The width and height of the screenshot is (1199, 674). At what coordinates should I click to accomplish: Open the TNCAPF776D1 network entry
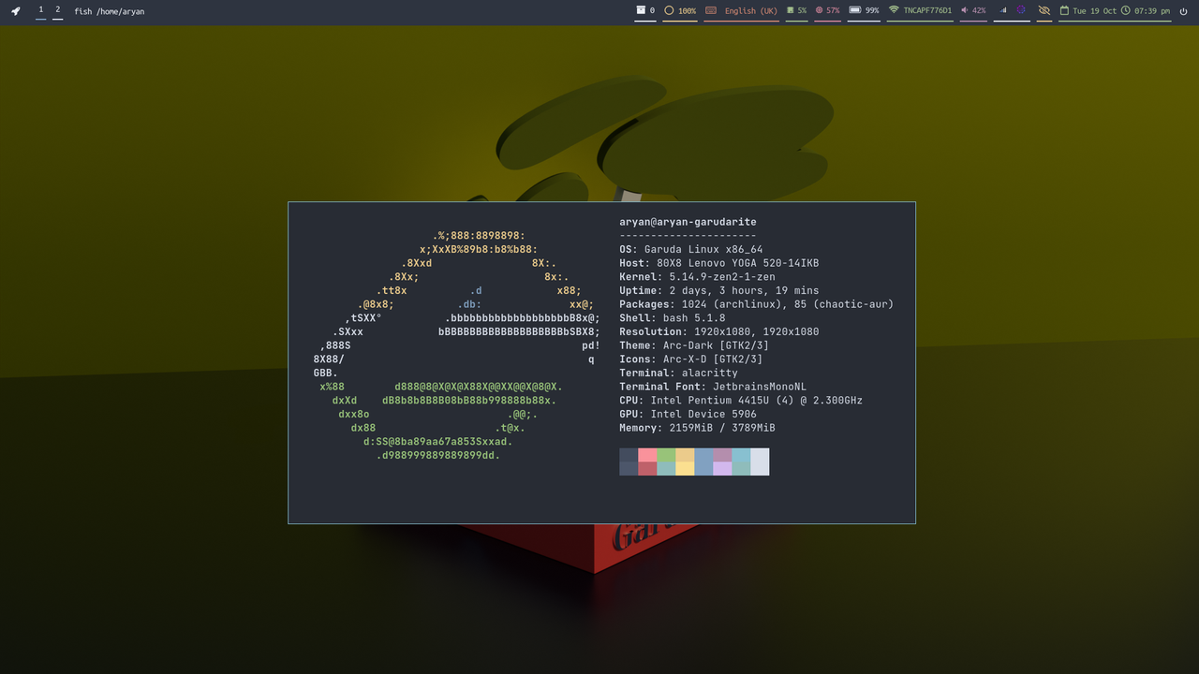pos(927,11)
